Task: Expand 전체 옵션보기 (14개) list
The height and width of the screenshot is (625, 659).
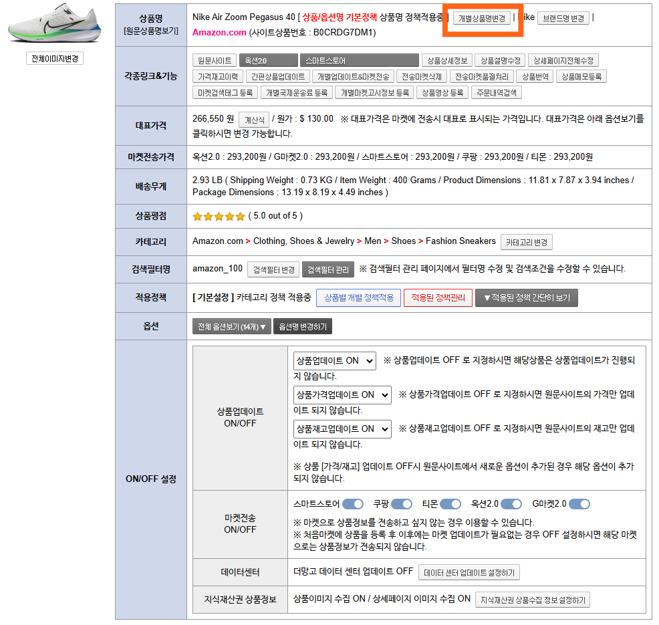Action: 231,327
